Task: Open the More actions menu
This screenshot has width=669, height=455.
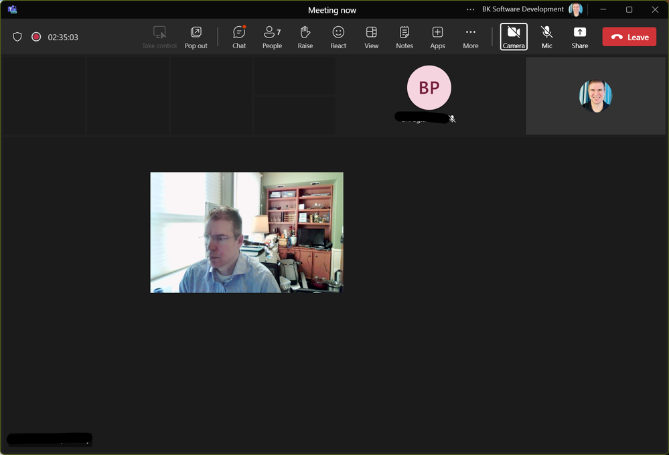Action: pos(471,37)
